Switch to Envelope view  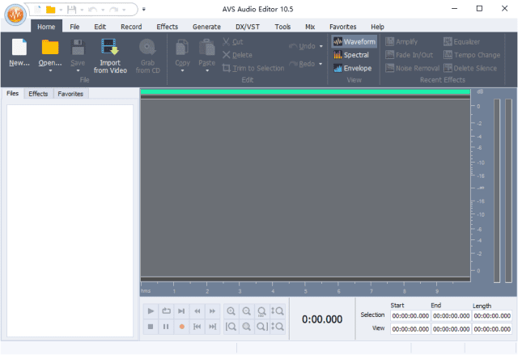click(353, 68)
